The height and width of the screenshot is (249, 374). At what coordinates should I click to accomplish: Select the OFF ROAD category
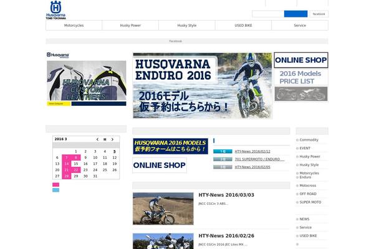click(308, 194)
